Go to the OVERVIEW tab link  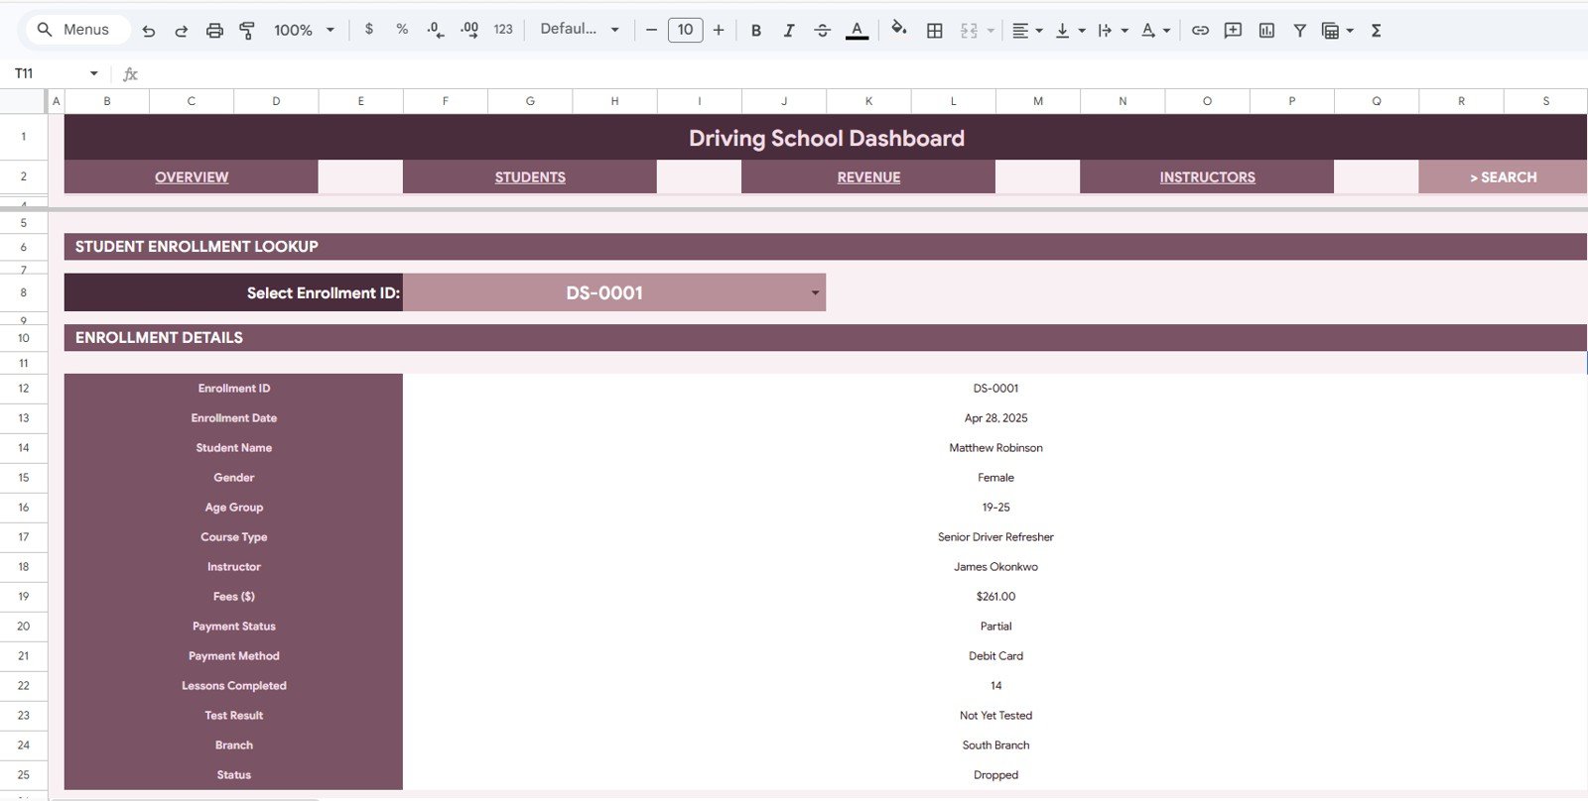pos(192,177)
